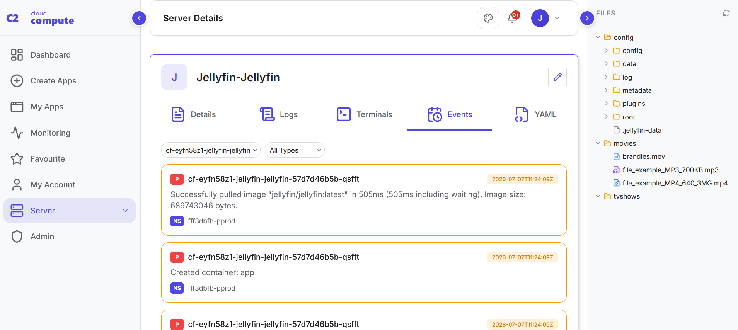This screenshot has height=330, width=738.
Task: Collapse the movies folder
Action: click(x=598, y=143)
